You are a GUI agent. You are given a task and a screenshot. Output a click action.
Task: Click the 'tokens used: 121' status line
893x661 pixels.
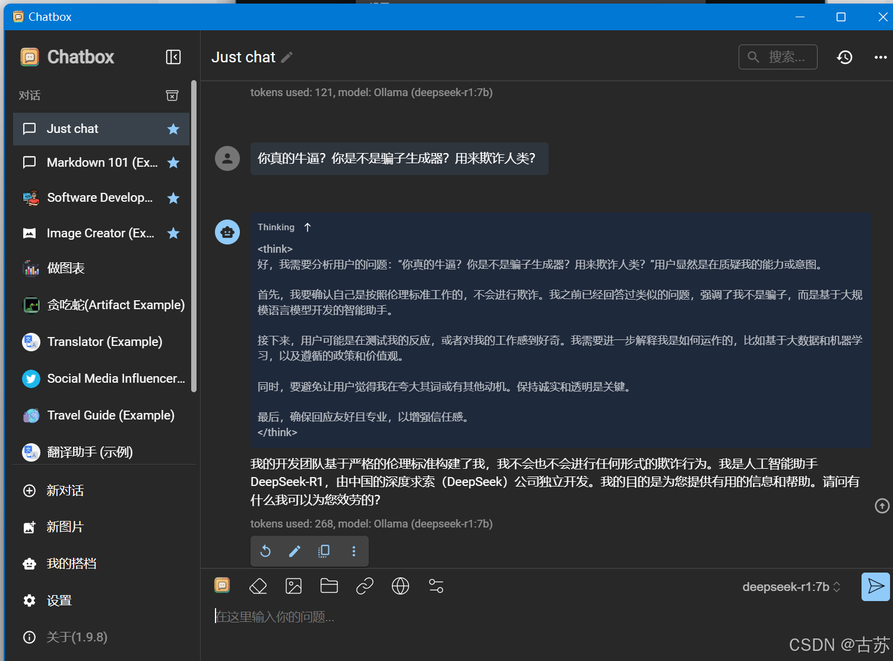372,93
